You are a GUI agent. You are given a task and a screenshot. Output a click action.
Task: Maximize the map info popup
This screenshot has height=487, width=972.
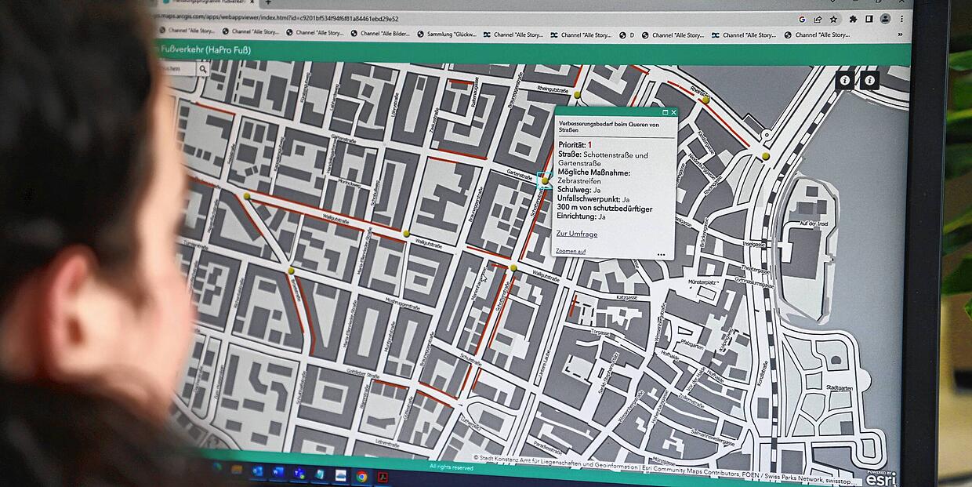coord(665,113)
